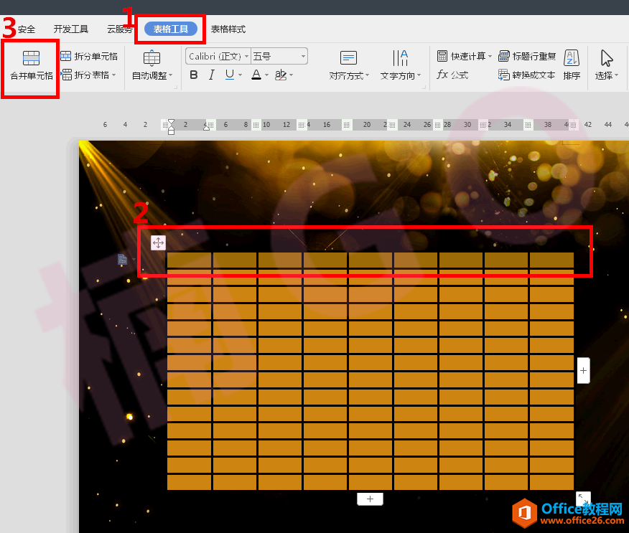Open Quick Calculate (快速计算) dropdown

coord(465,56)
